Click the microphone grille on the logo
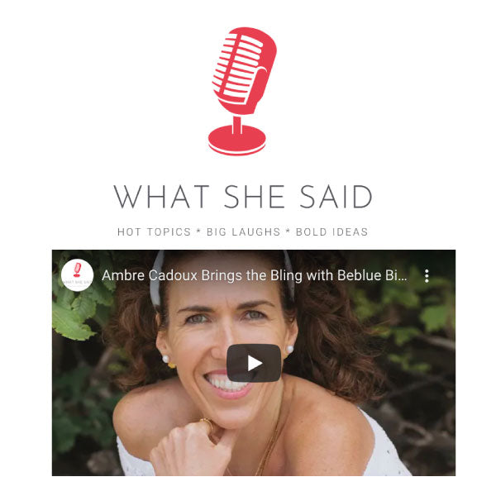 (x=238, y=68)
